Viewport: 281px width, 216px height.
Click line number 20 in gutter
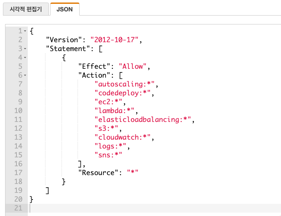coord(18,199)
